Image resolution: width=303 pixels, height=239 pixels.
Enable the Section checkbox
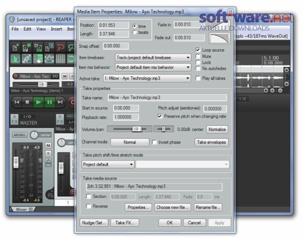[88, 196]
